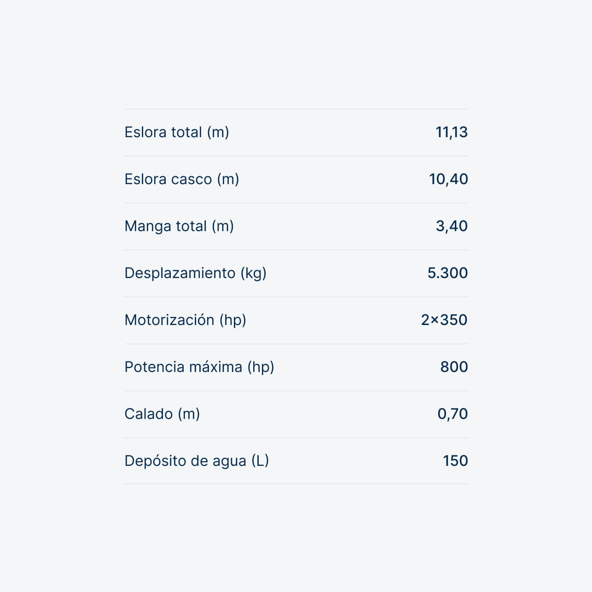This screenshot has width=592, height=592.
Task: Click the 'Potencia máxima' text
Action: coord(183,367)
